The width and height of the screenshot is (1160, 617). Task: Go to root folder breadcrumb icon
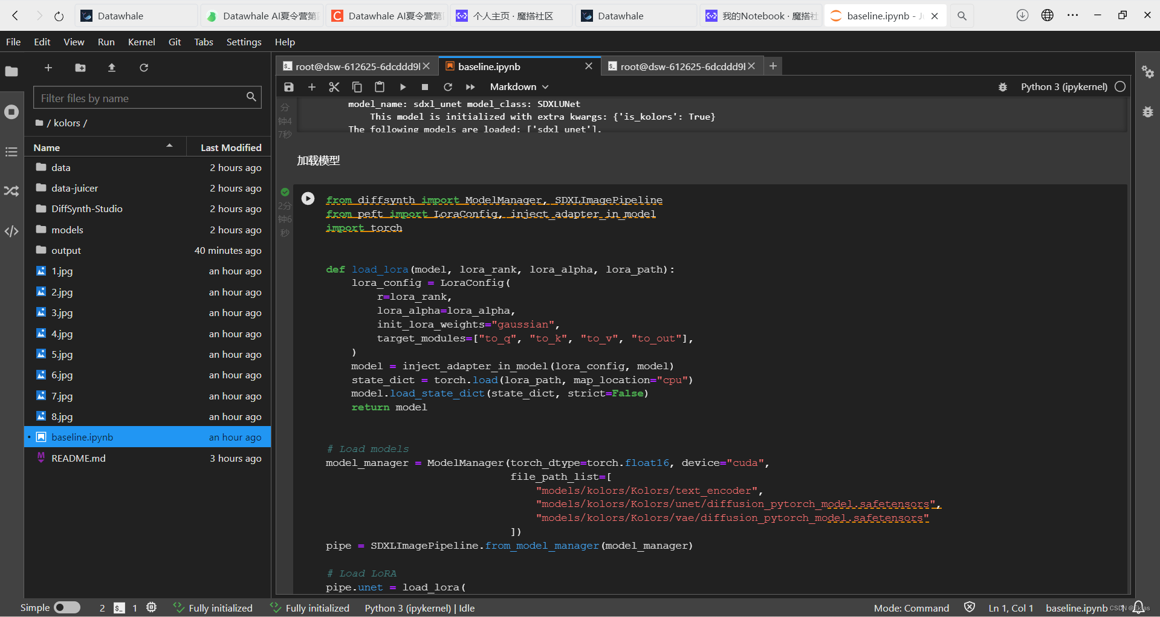point(39,123)
